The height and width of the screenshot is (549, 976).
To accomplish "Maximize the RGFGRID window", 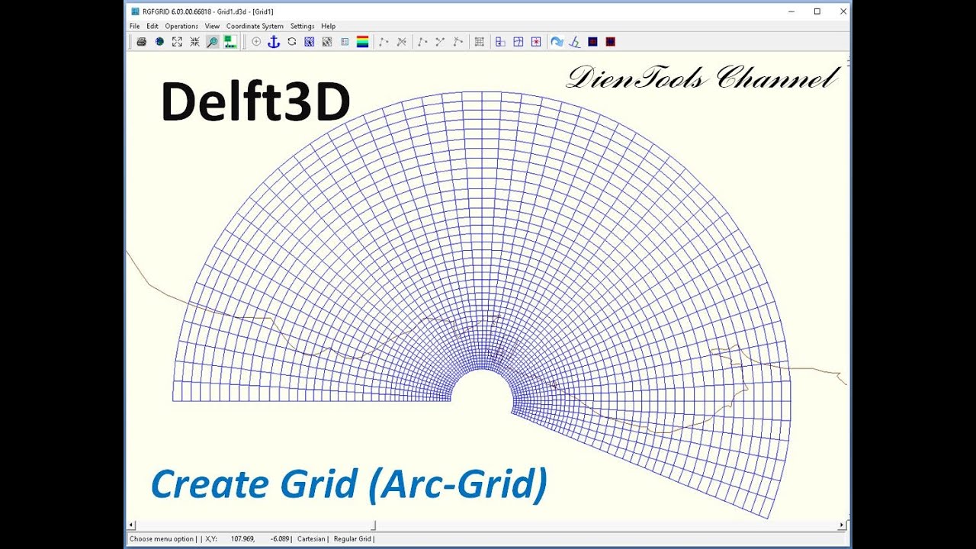I will [x=817, y=11].
